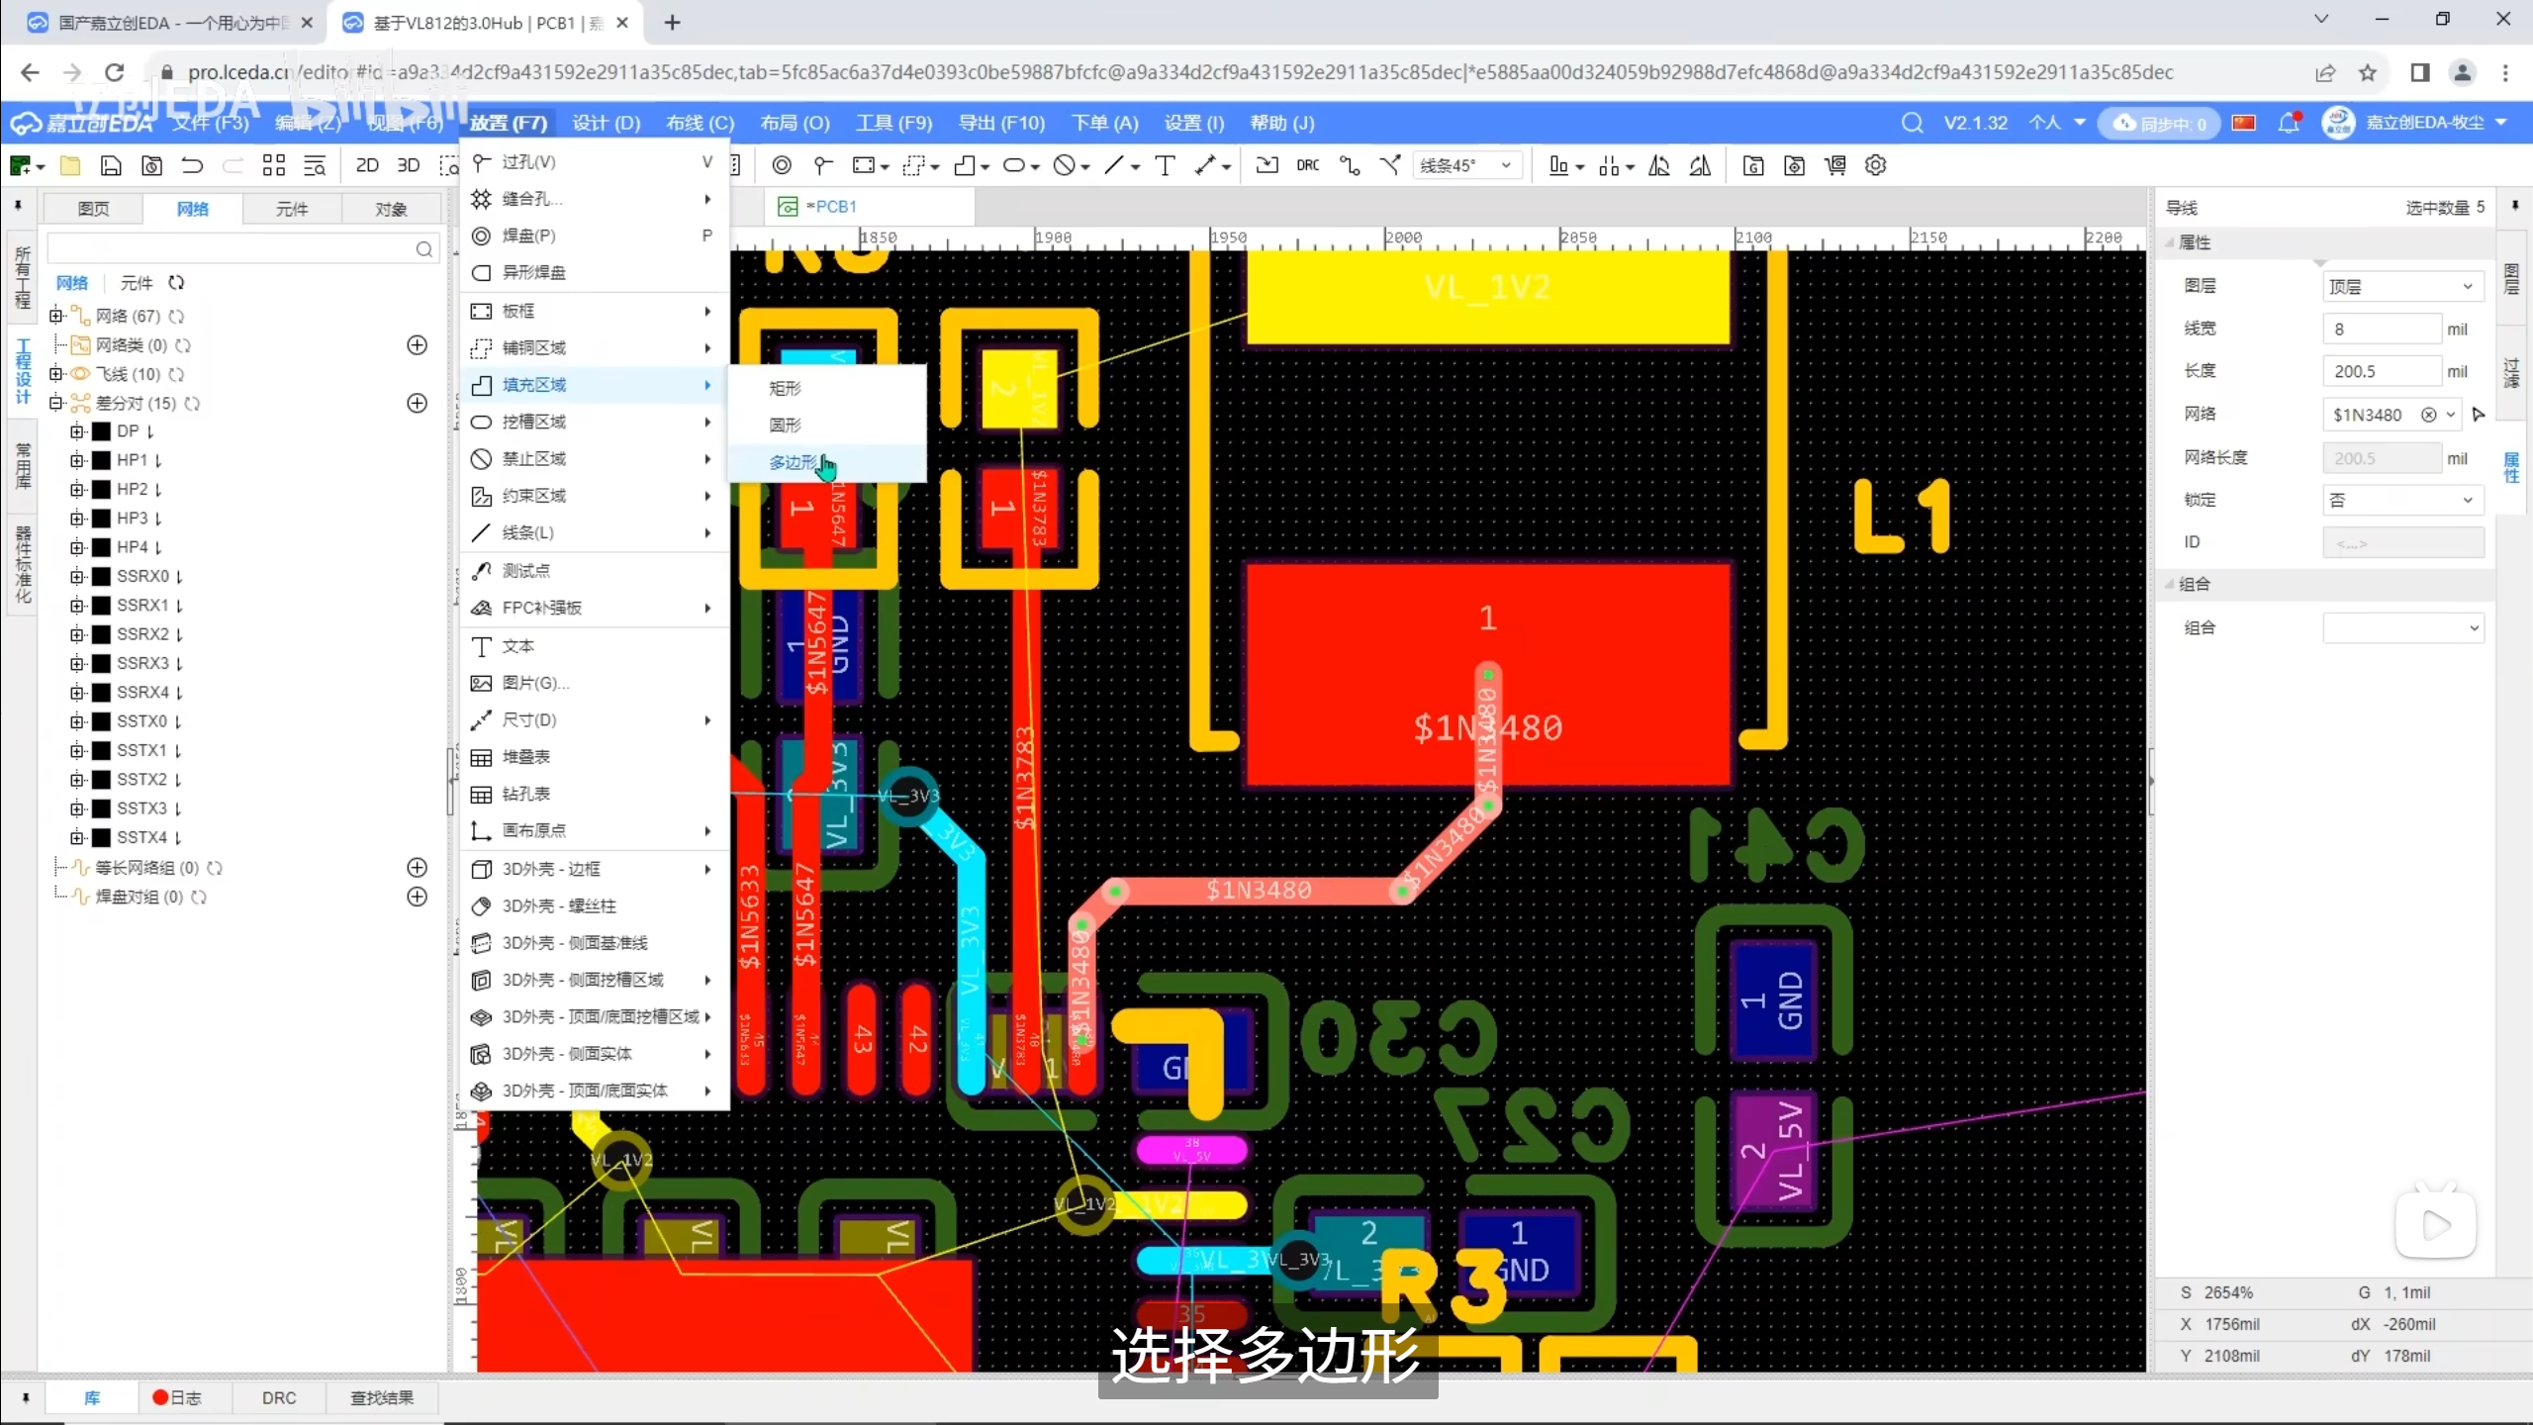The image size is (2533, 1425).
Task: Click the save file icon
Action: click(x=111, y=165)
